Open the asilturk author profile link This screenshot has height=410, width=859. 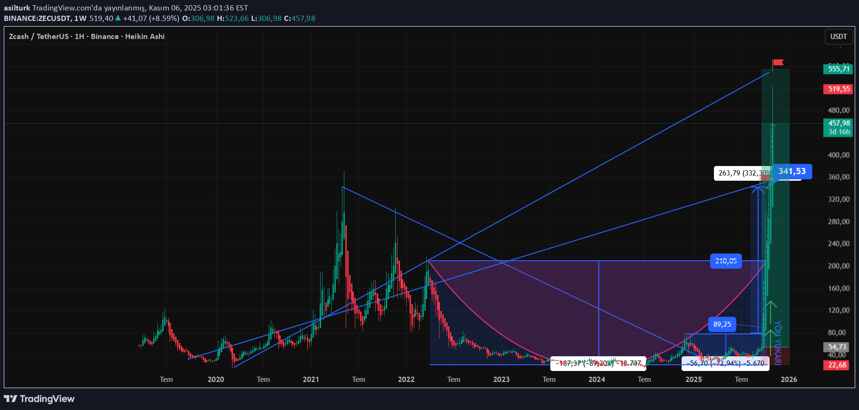tap(17, 8)
